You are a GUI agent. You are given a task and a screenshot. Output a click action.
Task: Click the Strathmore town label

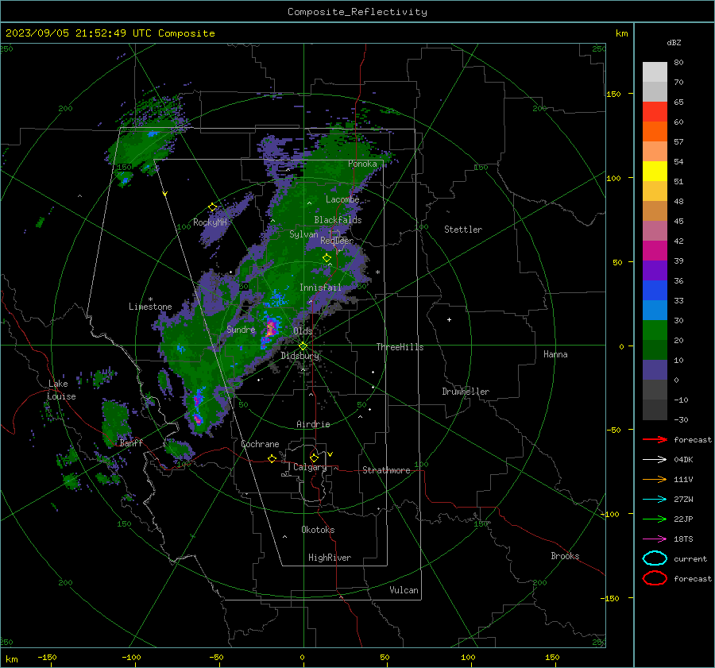pyautogui.click(x=386, y=470)
